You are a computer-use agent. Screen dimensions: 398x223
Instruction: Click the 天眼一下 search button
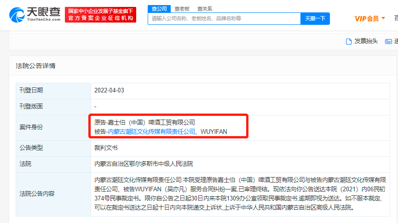(x=315, y=18)
